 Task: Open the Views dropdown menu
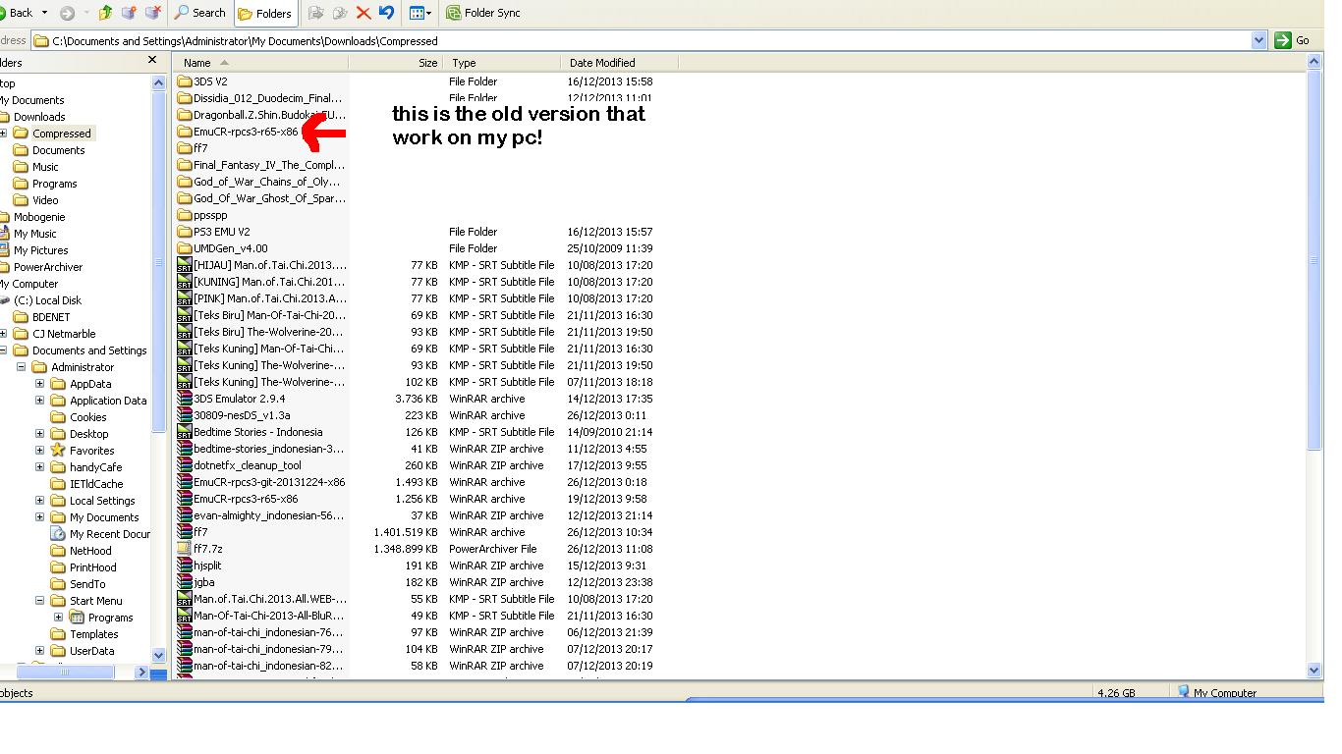420,13
